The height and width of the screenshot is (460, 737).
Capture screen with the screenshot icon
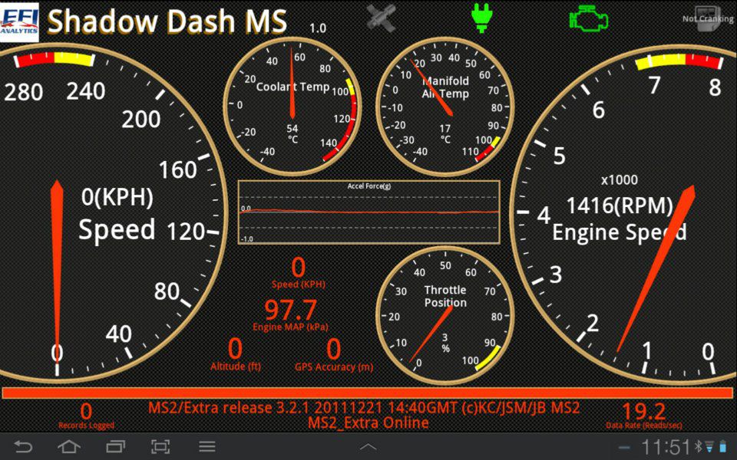[x=160, y=446]
